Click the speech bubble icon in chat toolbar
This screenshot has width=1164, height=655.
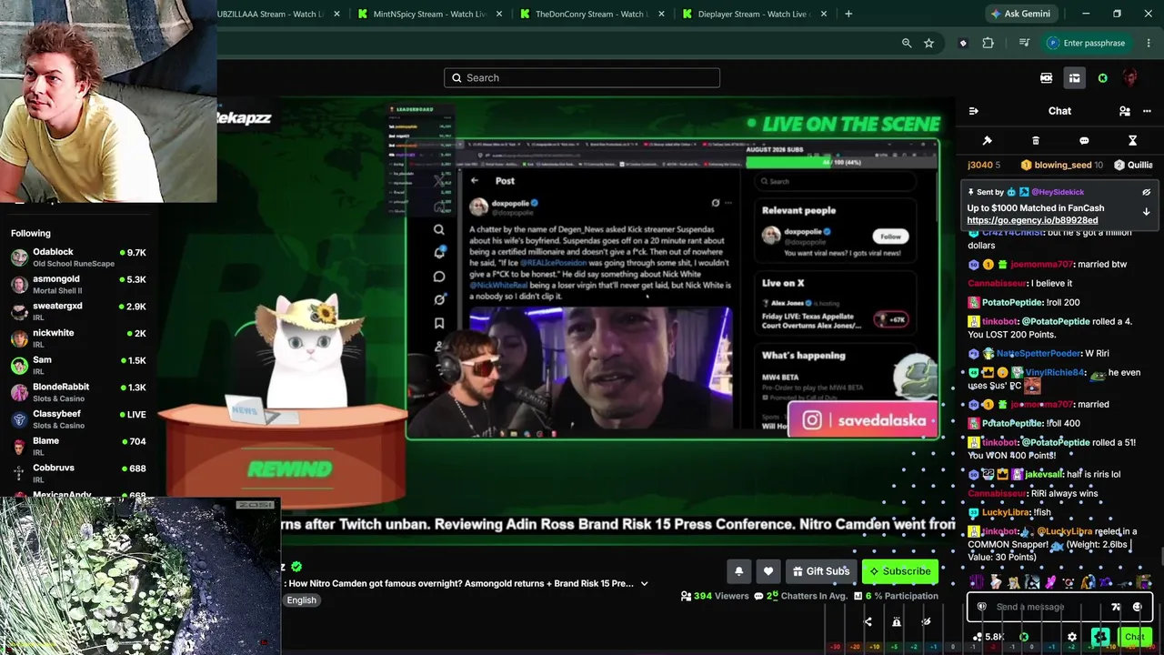tap(1084, 141)
